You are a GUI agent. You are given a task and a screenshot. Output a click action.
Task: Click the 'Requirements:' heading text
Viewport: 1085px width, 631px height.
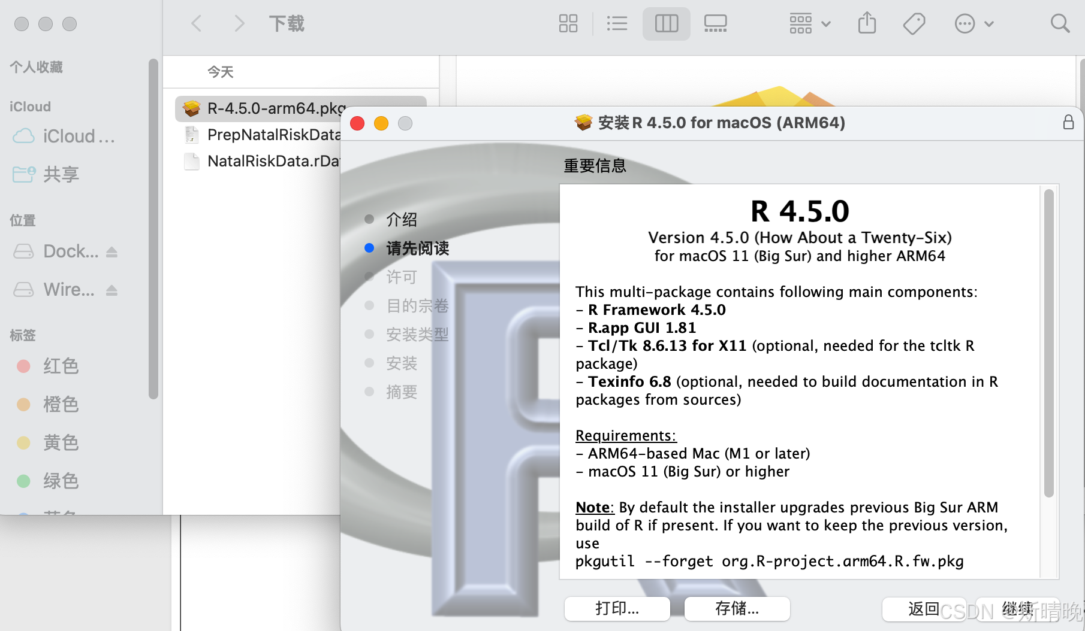626,436
